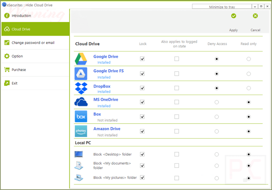Uncheck Lock for Block My pictures folder
The width and height of the screenshot is (272, 190).
142,178
